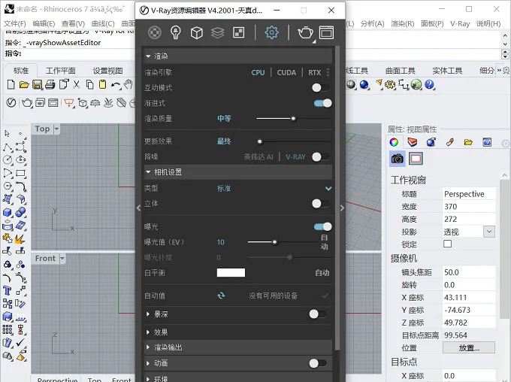Viewport: 511px width, 382px height.
Task: Open the V-Ray lights bulb icon
Action: (x=176, y=32)
